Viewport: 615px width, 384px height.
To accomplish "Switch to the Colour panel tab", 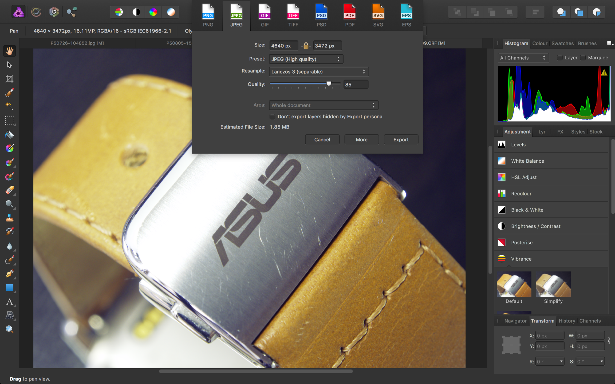I will tap(540, 43).
